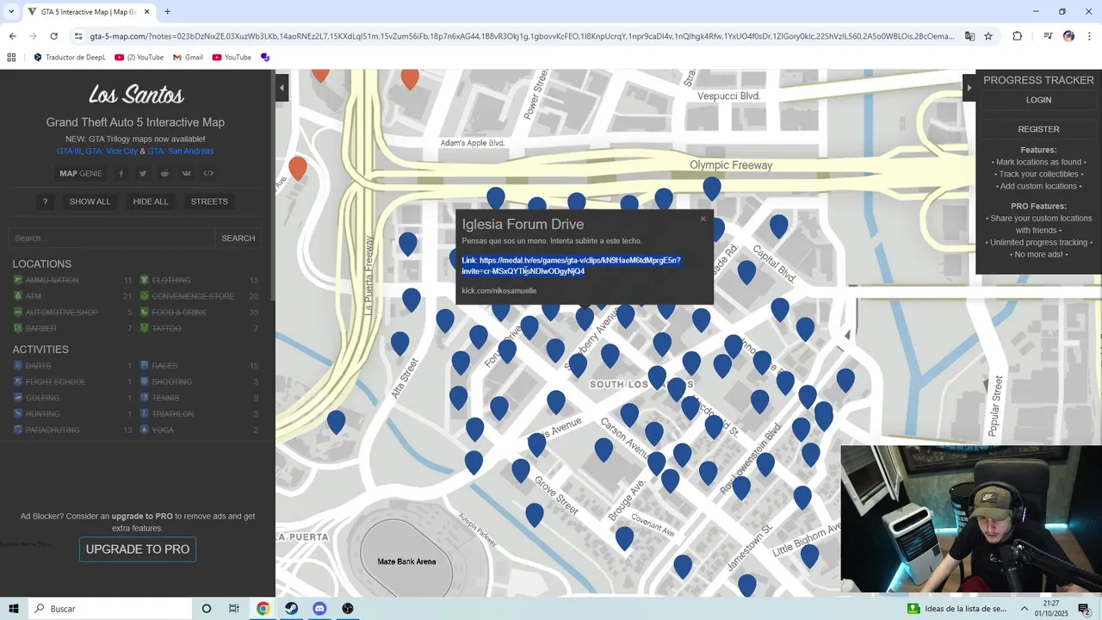Click the Shooting category icon

[145, 381]
